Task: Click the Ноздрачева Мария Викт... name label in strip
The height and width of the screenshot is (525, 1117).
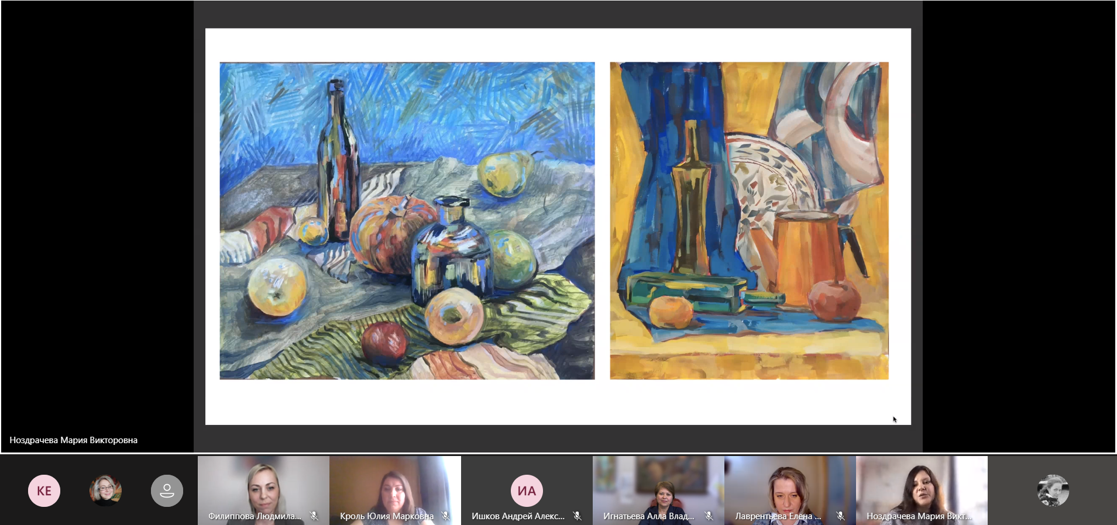Action: tap(919, 516)
